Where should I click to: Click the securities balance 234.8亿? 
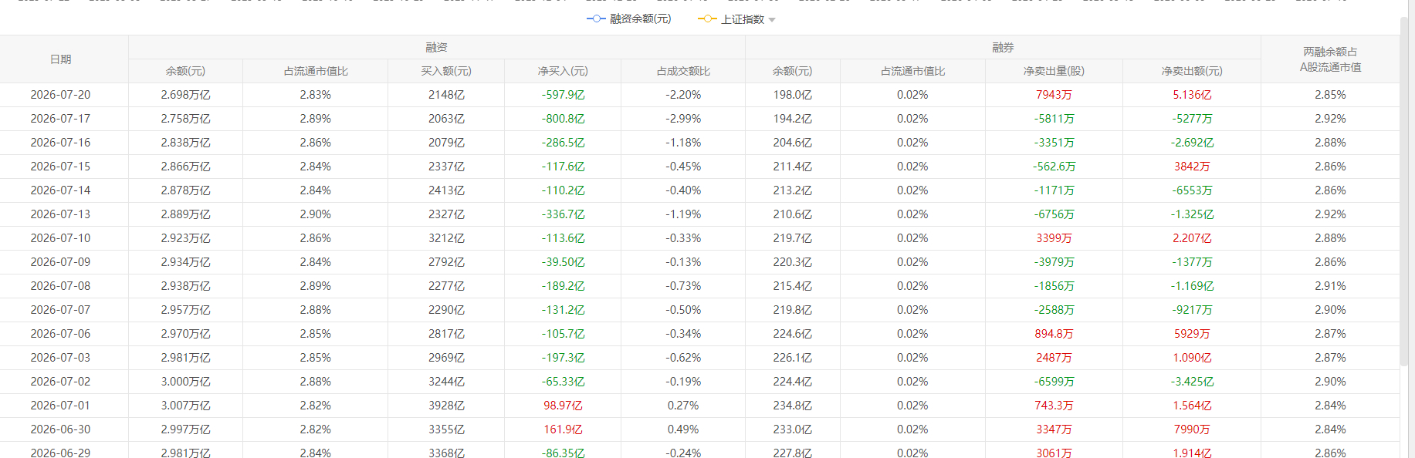[x=792, y=406]
